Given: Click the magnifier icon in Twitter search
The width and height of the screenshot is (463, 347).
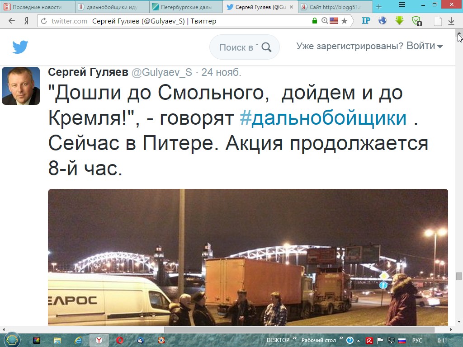Looking at the screenshot, I should [x=266, y=47].
